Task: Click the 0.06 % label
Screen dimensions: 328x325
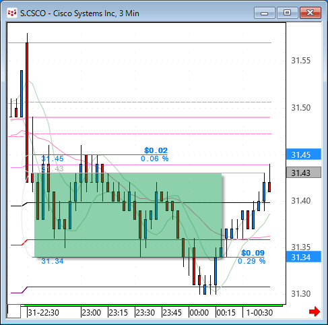Action: coord(154,158)
